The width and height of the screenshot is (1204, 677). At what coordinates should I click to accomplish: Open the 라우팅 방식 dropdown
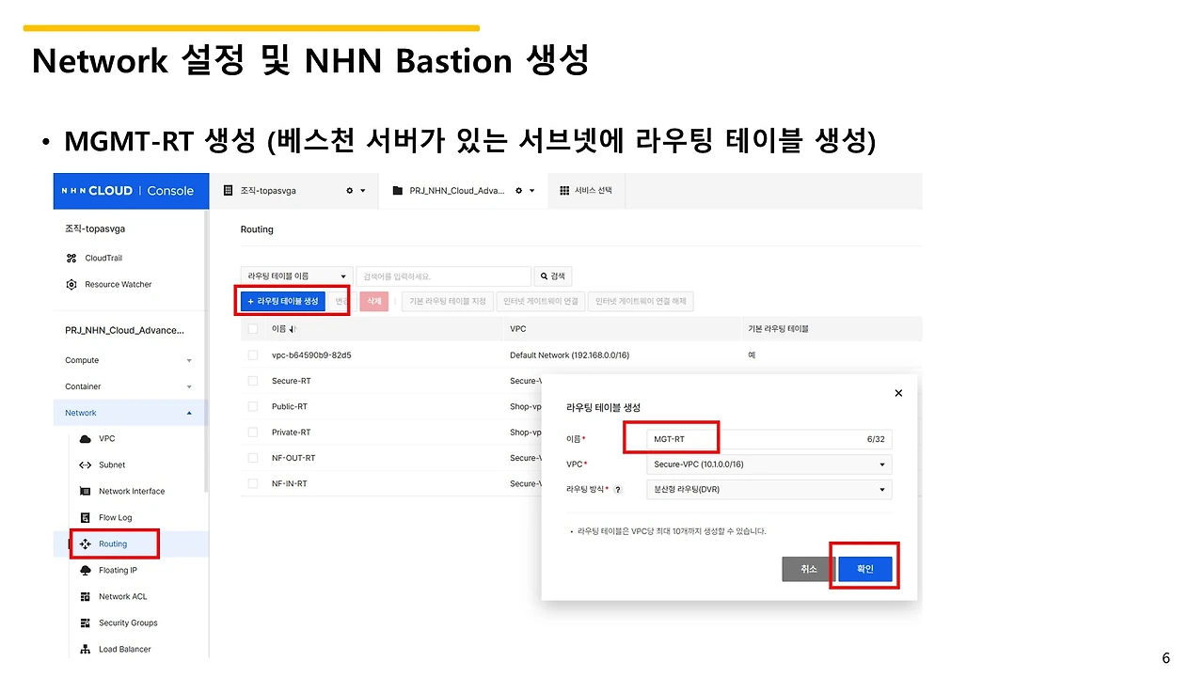[769, 490]
